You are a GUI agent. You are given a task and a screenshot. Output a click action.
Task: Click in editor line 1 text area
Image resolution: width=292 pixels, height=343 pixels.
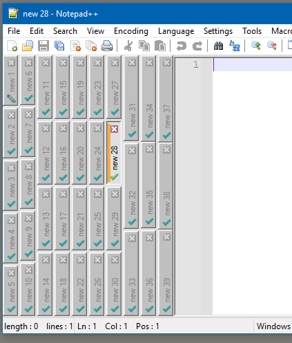click(x=253, y=64)
